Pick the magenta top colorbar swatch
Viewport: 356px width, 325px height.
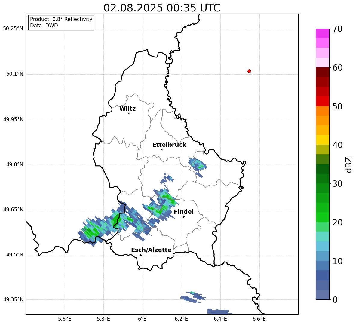click(323, 33)
